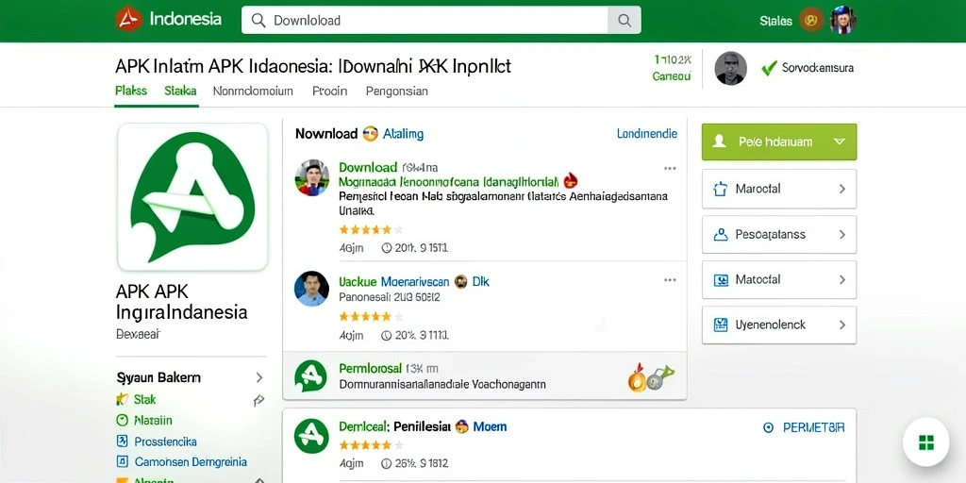The image size is (966, 483).
Task: Click the shirt icon beside Marocfal
Action: pyautogui.click(x=720, y=189)
